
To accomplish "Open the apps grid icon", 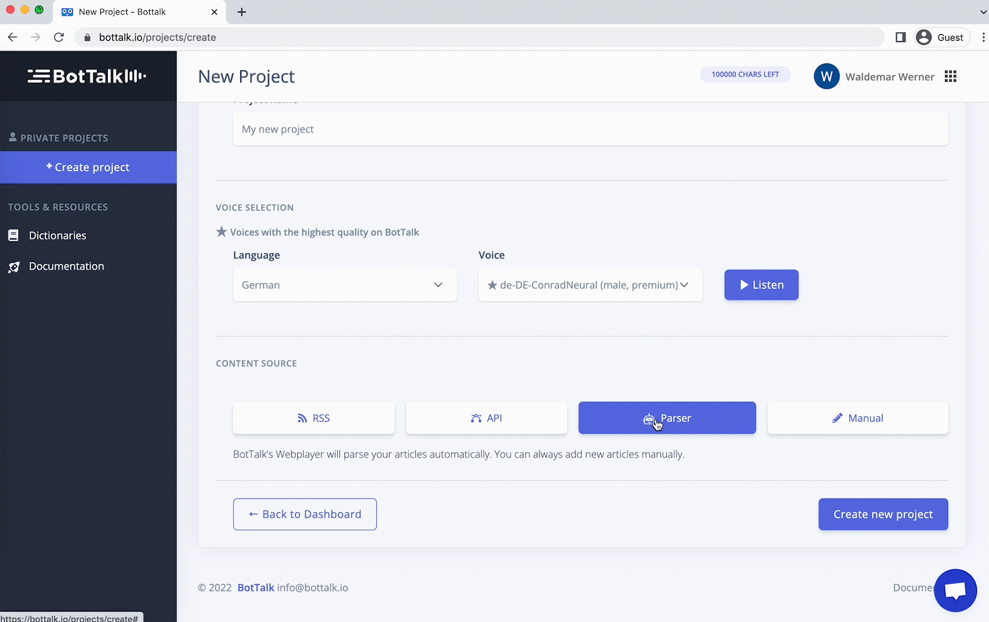I will point(950,77).
